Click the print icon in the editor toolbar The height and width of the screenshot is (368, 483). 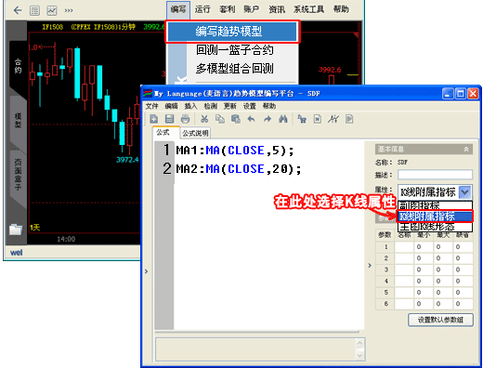click(185, 119)
